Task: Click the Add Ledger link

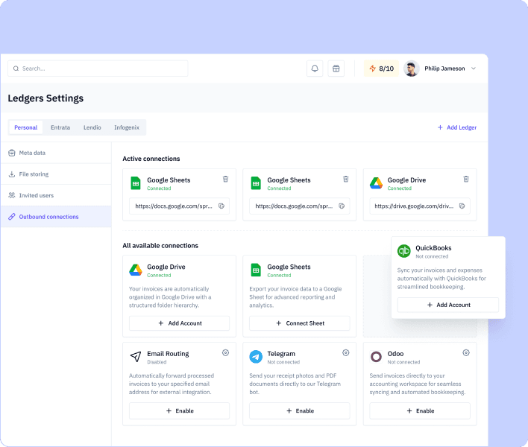Action: click(x=457, y=127)
